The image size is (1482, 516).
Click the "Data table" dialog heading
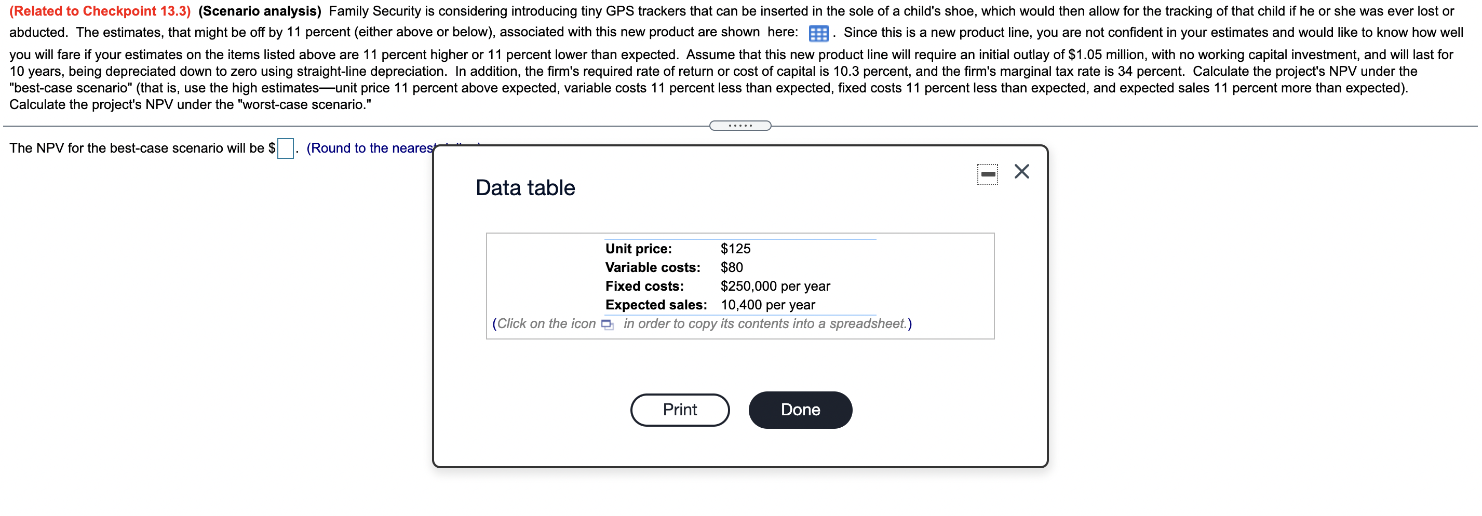click(524, 187)
